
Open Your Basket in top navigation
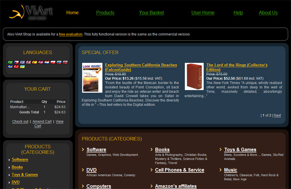(x=152, y=12)
